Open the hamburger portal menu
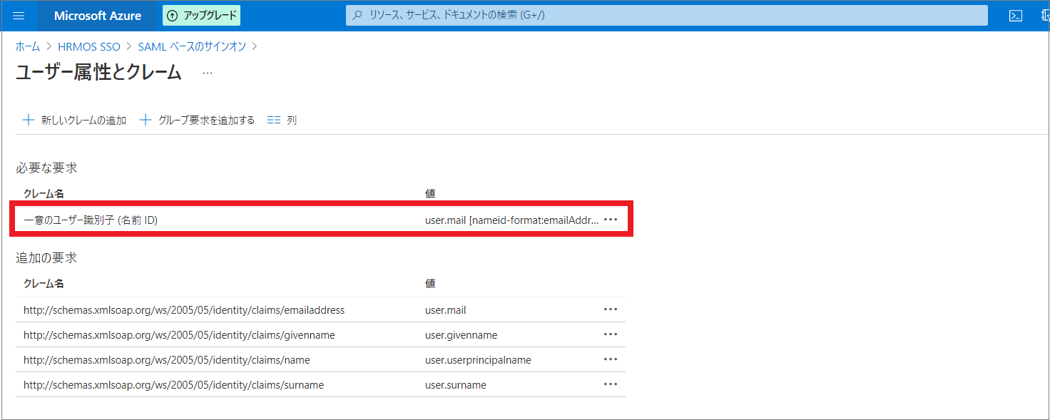 click(19, 16)
